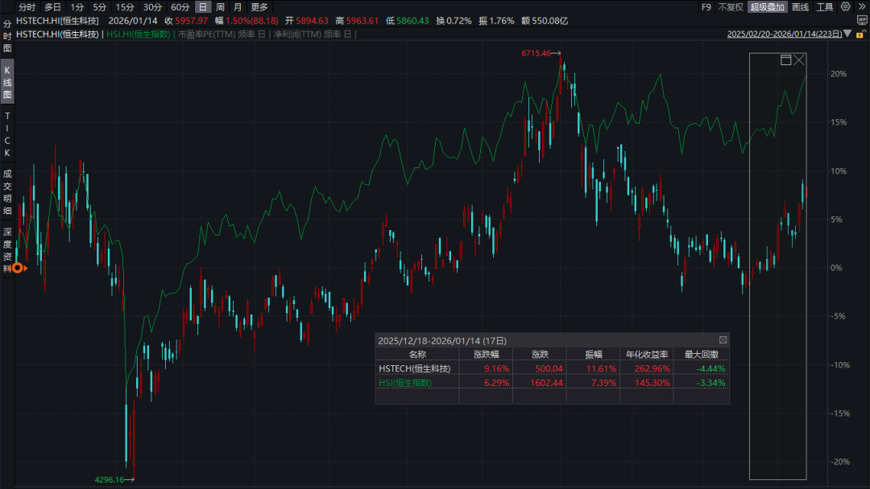Viewport: 870px width, 489px height.
Task: Click the orange circle marker on left edge
Action: tap(18, 268)
